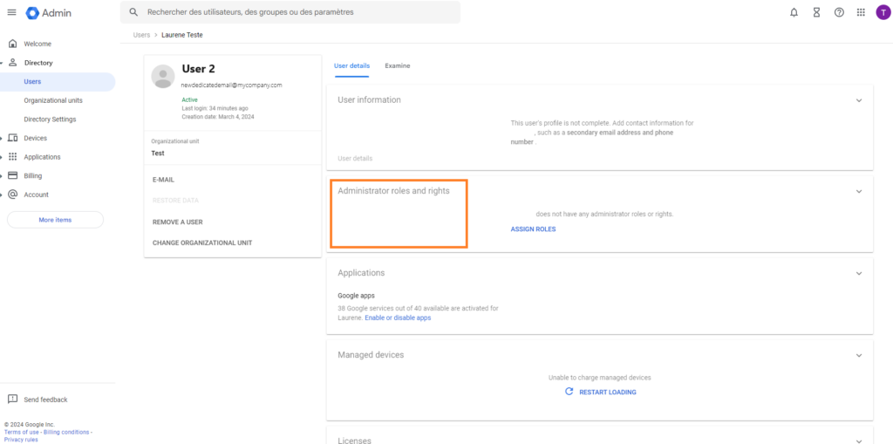The image size is (893, 444).
Task: Click the Administrator roles and rights heading
Action: click(393, 191)
